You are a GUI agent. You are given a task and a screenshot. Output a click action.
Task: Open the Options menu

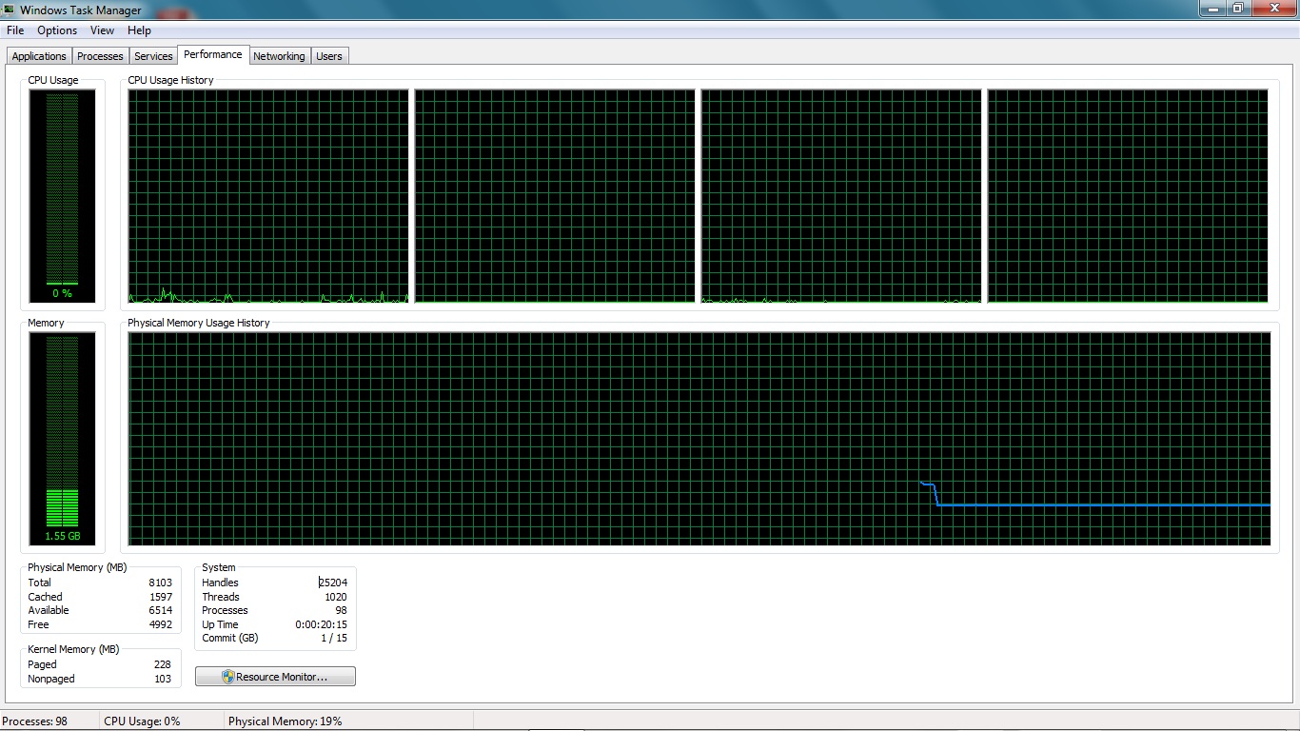(x=57, y=30)
